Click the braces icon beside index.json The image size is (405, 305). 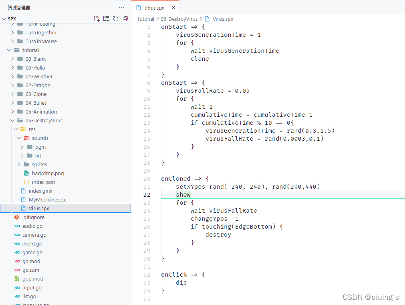[26, 182]
